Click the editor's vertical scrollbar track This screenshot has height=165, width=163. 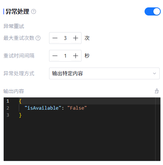click(158, 129)
